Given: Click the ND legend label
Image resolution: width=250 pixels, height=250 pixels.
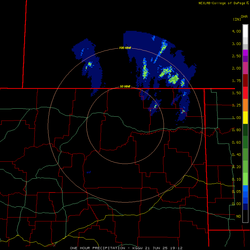Looking at the screenshot, I should point(239,216).
